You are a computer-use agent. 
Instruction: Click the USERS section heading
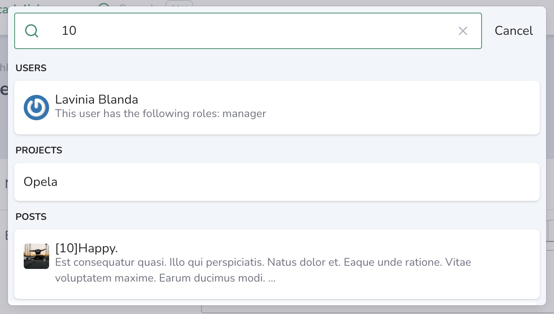click(x=31, y=68)
